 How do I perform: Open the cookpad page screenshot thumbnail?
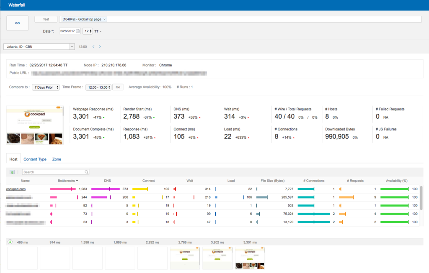click(35, 125)
